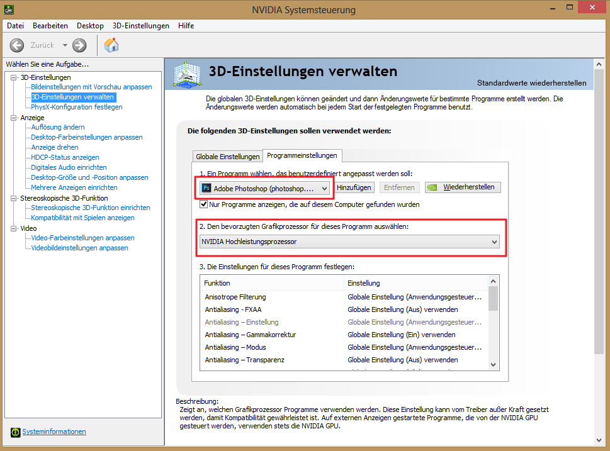Click the Entfernen button

click(x=399, y=187)
